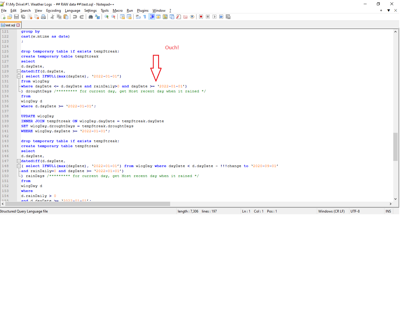Image resolution: width=400 pixels, height=328 pixels.
Task: Open the File menu
Action: (x=4, y=11)
